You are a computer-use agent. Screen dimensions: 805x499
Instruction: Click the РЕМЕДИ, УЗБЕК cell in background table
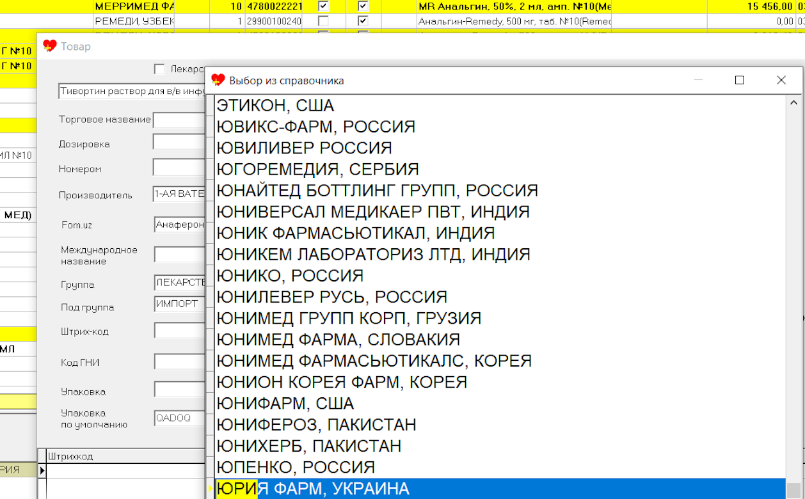click(x=133, y=20)
